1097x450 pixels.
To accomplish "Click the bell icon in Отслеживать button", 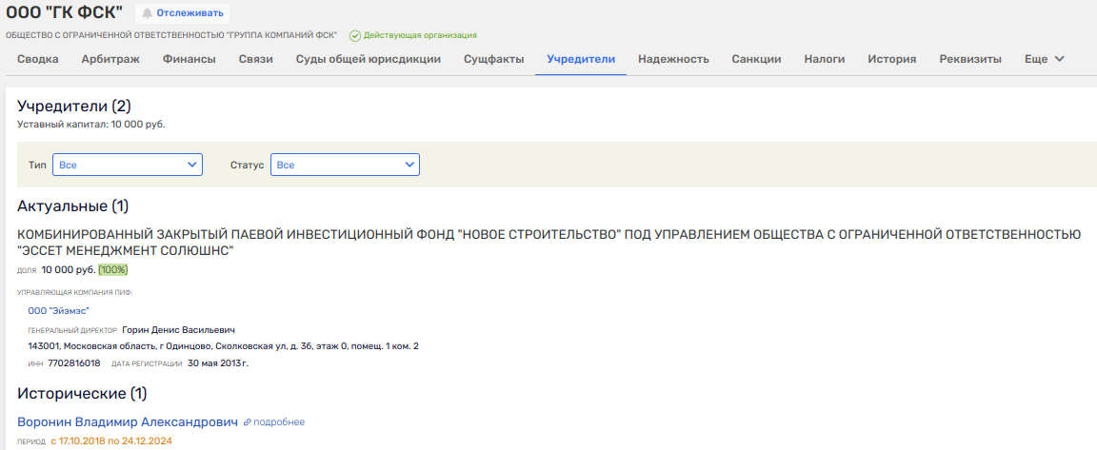I will pos(147,13).
